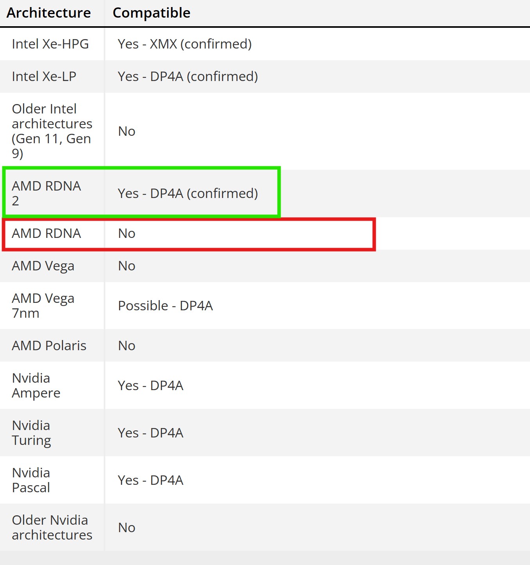This screenshot has height=565, width=530.
Task: Click the Nvidia Turing architecture cell
Action: click(x=31, y=433)
